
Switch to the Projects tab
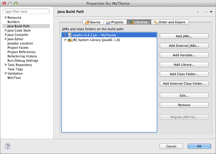pos(115,22)
